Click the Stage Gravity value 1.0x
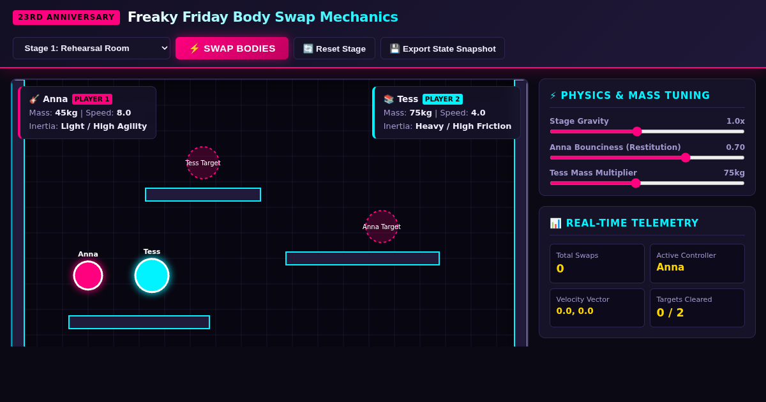766x402 pixels. (735, 121)
